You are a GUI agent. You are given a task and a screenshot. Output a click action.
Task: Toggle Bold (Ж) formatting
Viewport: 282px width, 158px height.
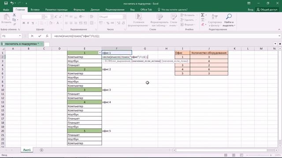pyautogui.click(x=23, y=23)
